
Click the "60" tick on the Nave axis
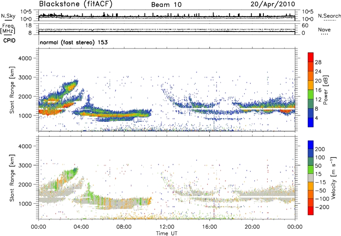click(x=305, y=26)
